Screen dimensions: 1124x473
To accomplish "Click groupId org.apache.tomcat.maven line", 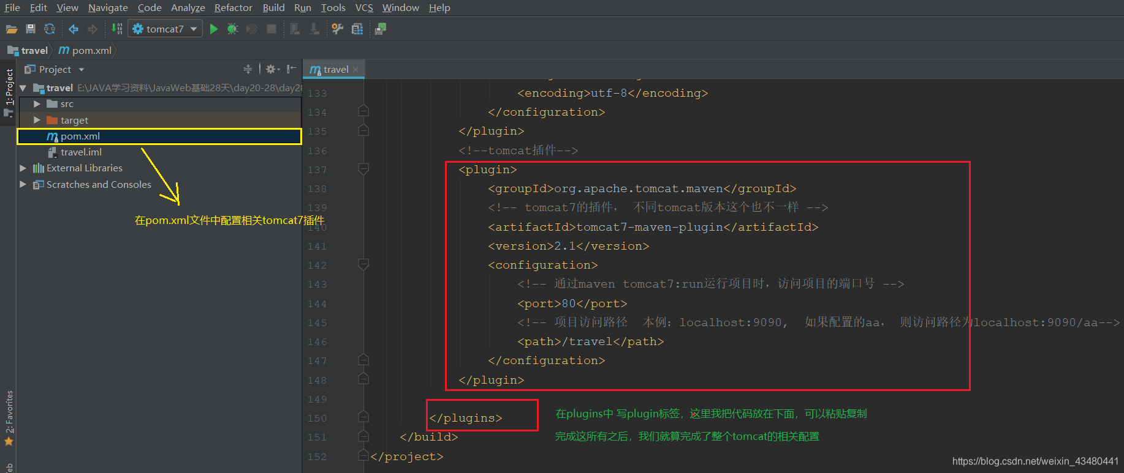I will click(x=642, y=188).
